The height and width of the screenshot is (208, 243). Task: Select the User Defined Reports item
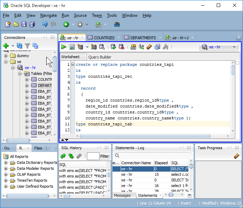pyautogui.click(x=35, y=187)
